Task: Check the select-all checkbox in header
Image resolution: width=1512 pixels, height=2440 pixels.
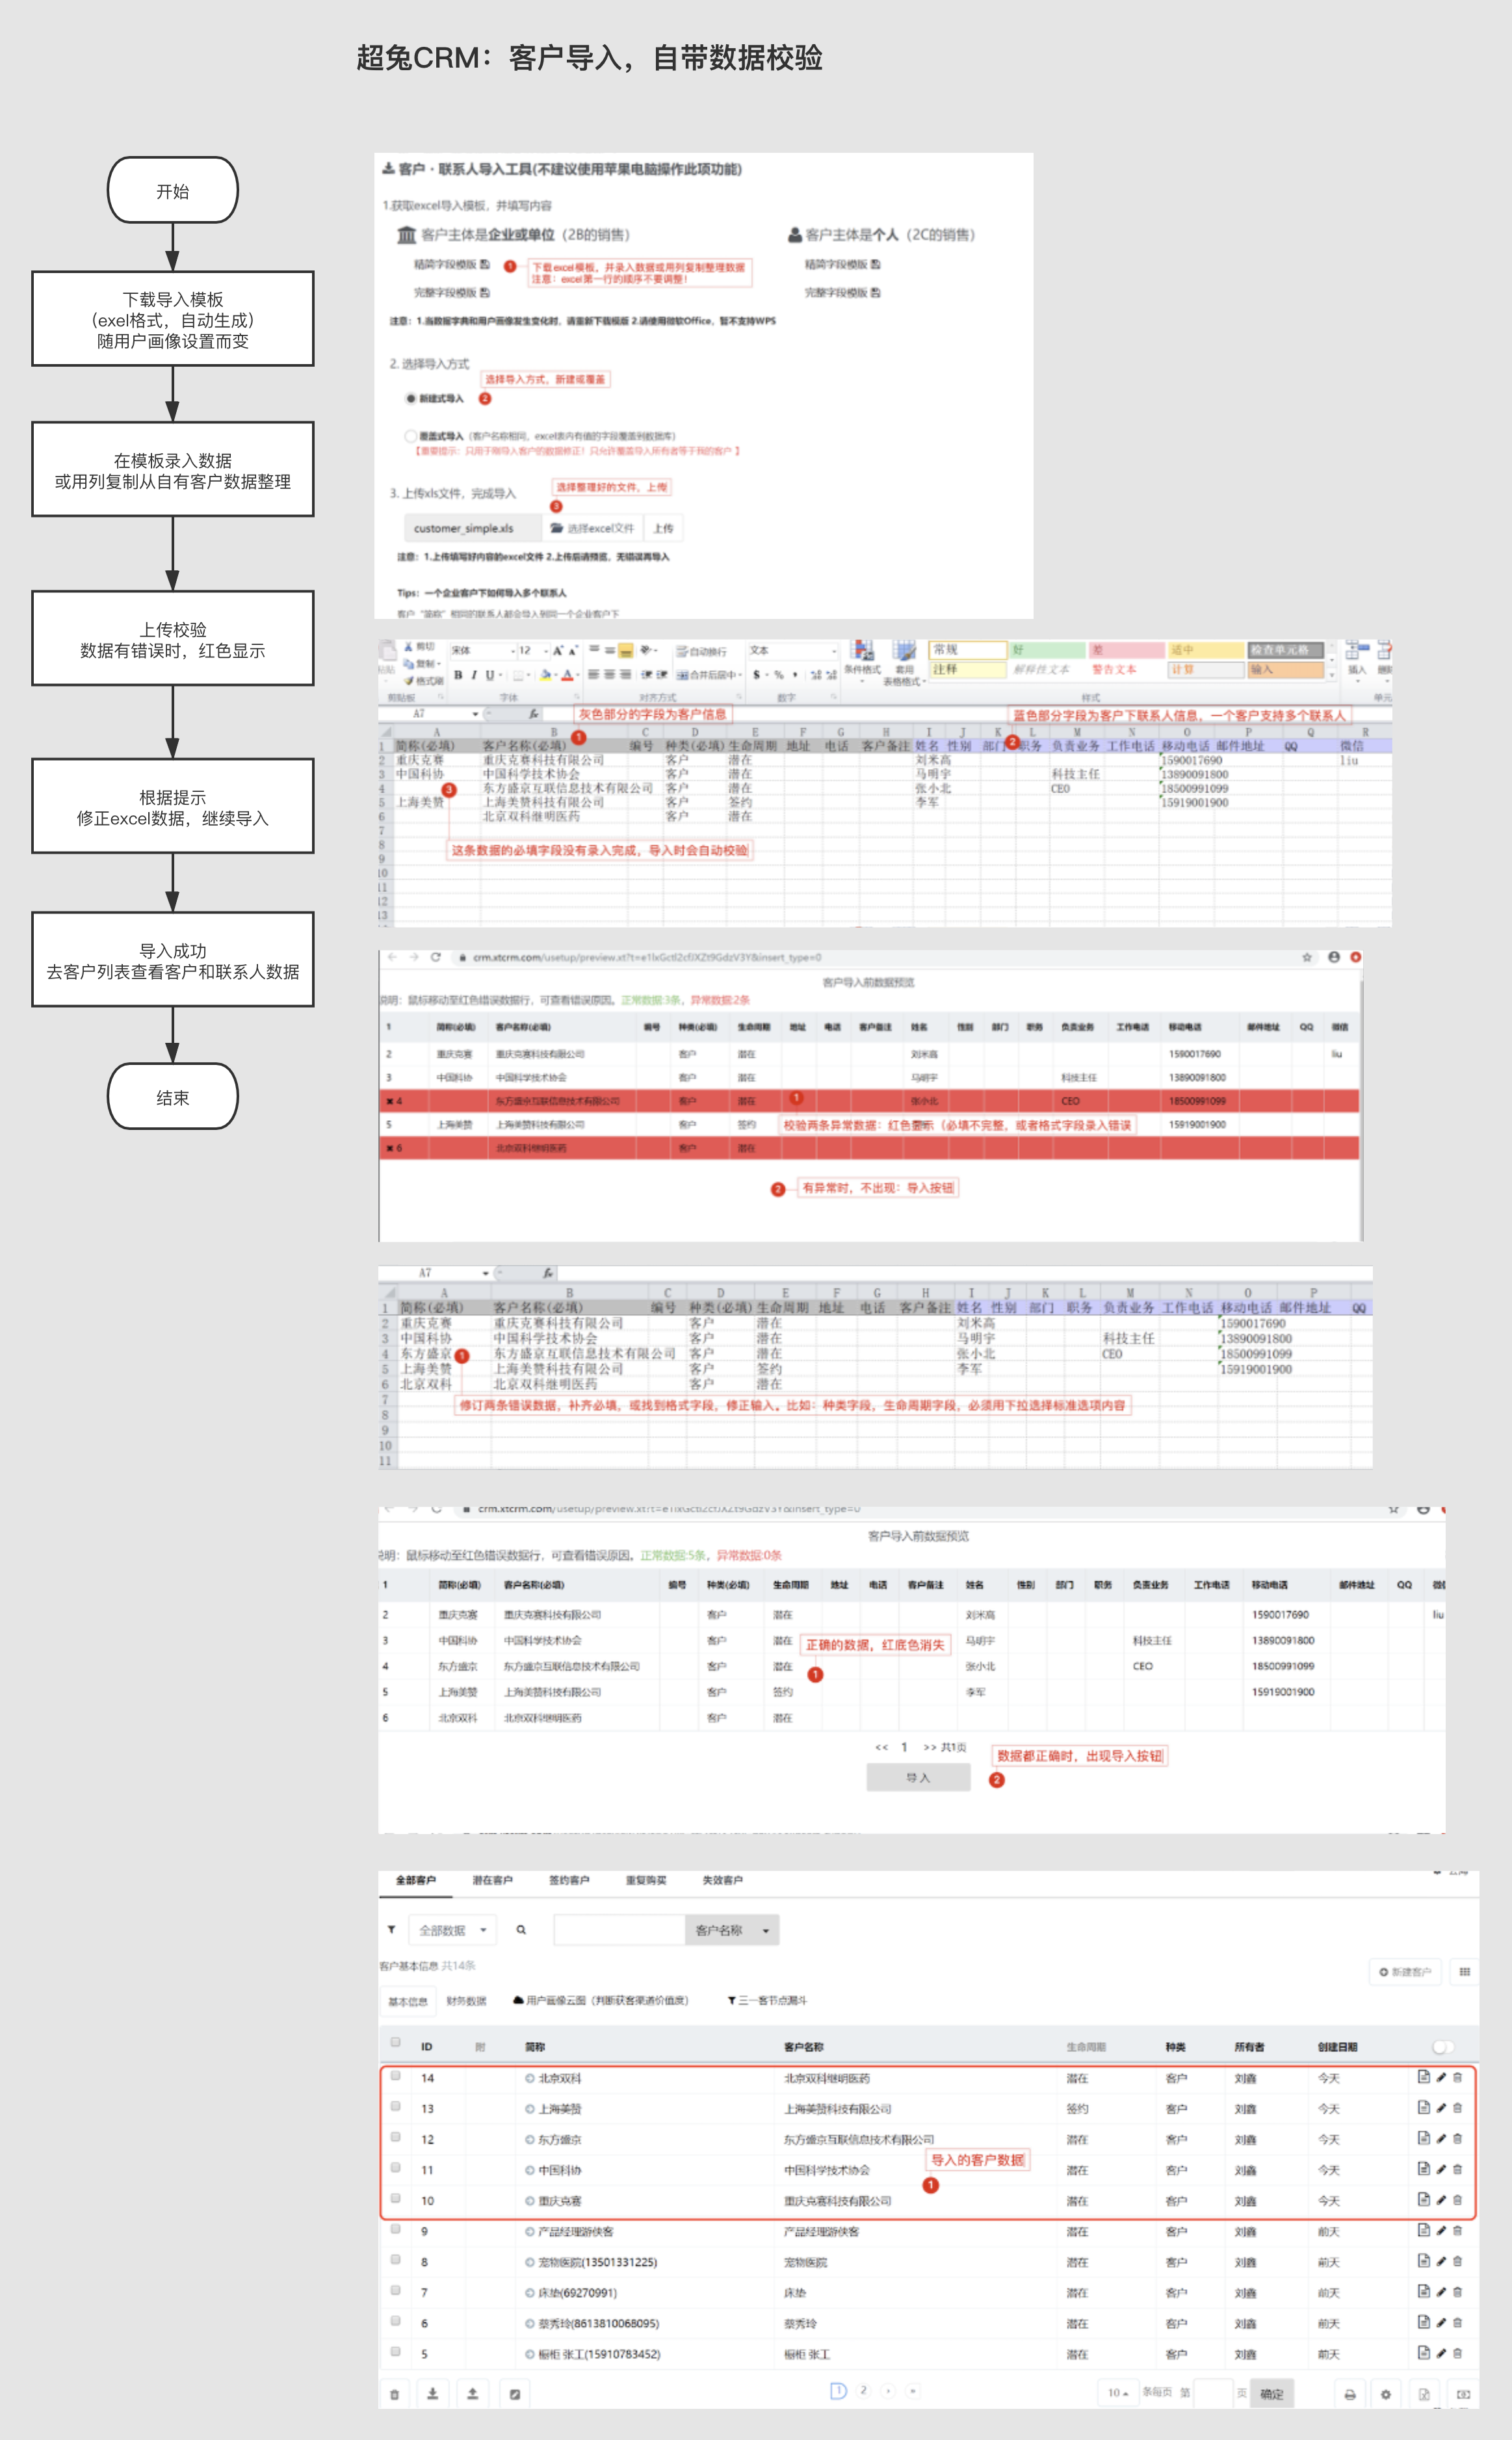Action: (x=396, y=2042)
